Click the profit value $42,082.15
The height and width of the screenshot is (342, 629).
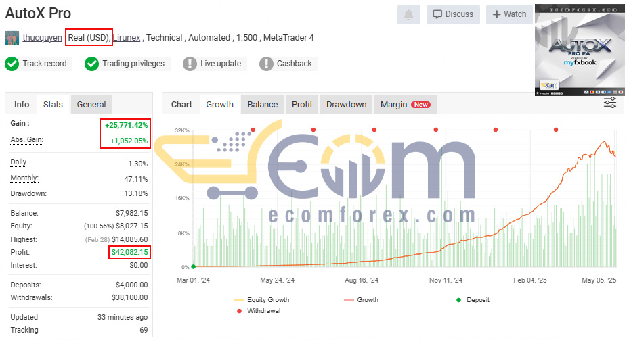tap(129, 252)
